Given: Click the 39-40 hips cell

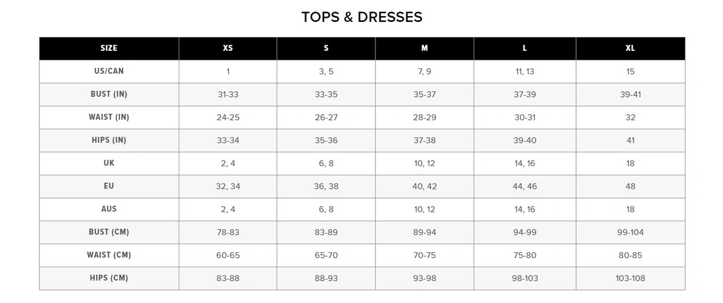Looking at the screenshot, I should [525, 140].
